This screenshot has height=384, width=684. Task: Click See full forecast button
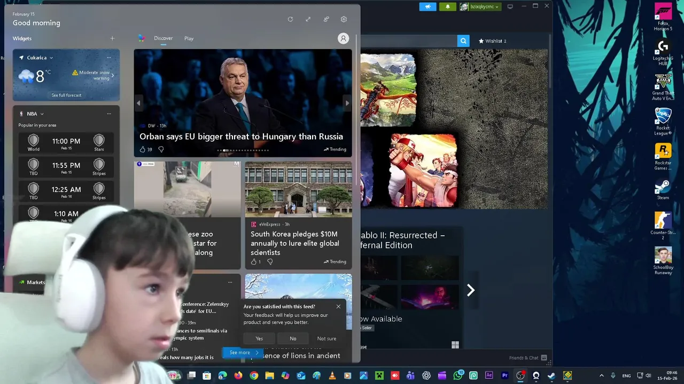(66, 95)
